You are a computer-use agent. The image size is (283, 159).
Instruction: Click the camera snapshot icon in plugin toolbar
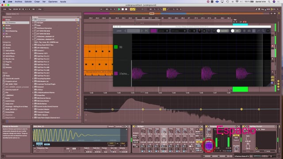coord(249,31)
